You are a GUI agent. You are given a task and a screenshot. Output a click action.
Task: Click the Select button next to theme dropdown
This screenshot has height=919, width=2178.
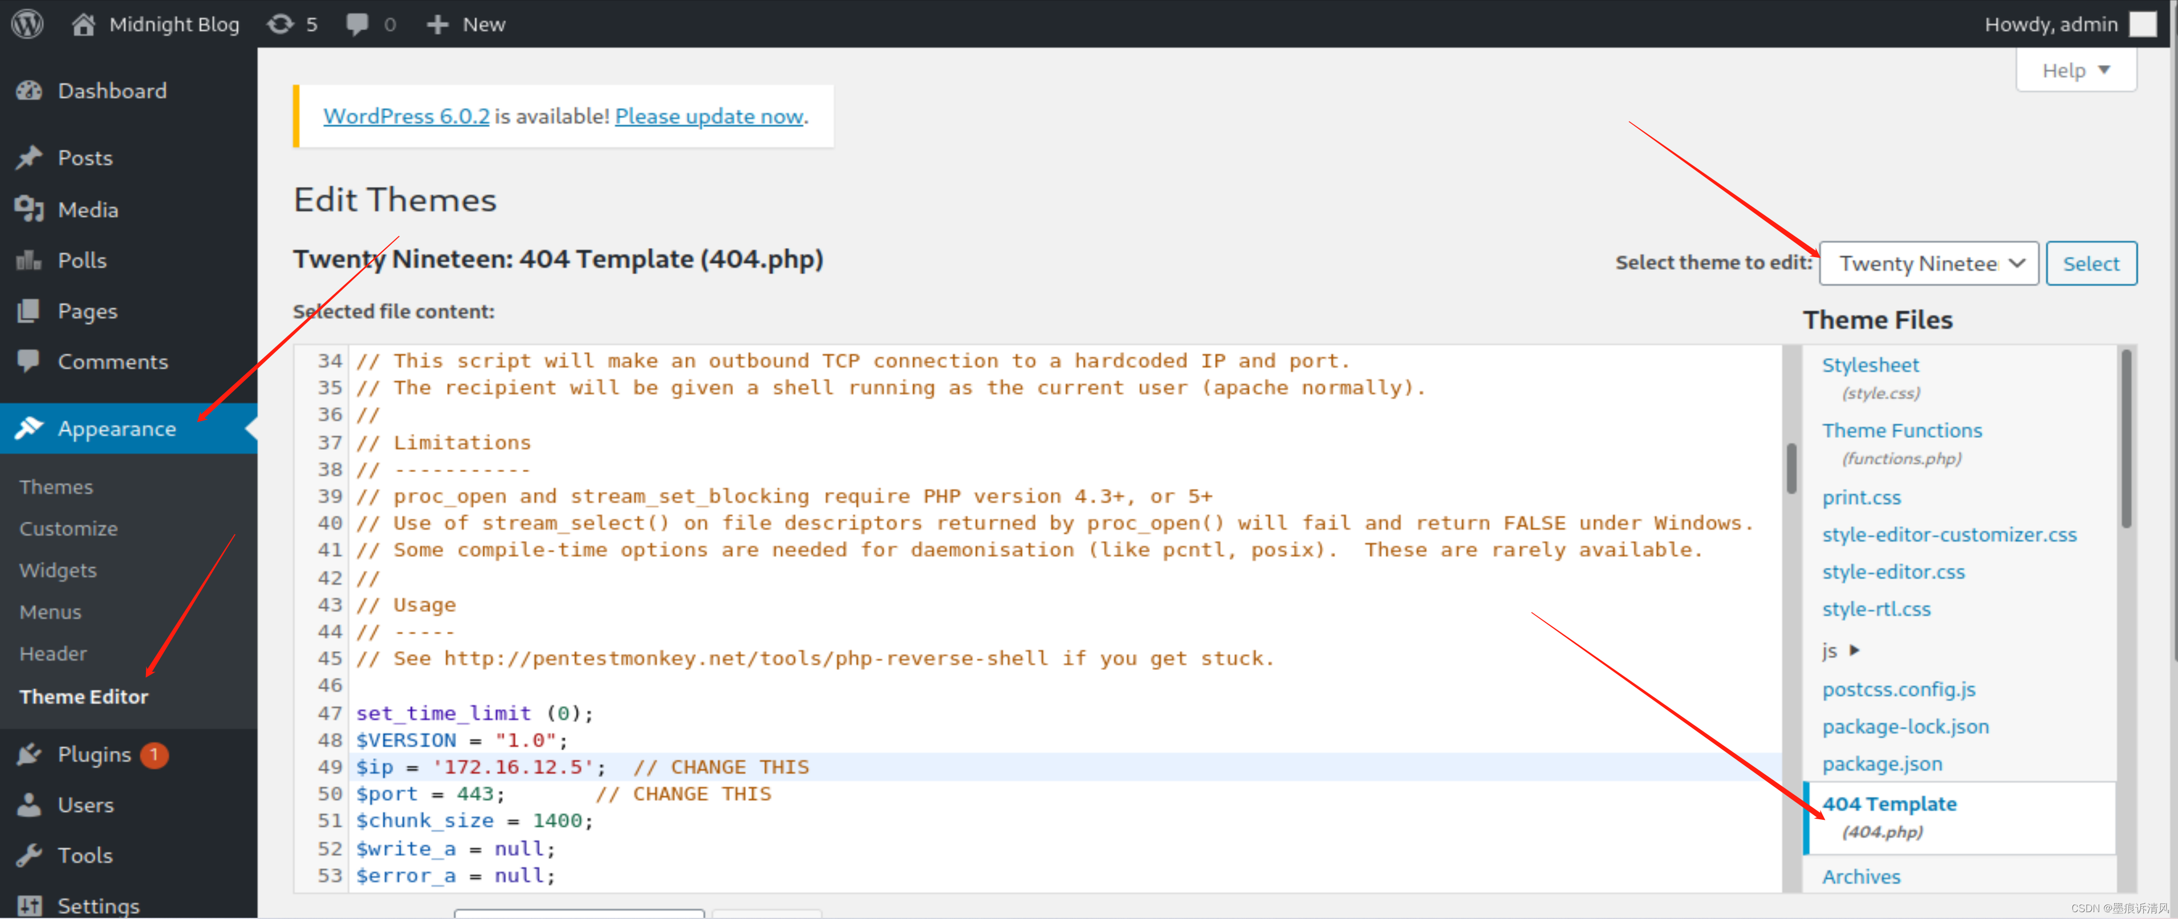(2091, 263)
